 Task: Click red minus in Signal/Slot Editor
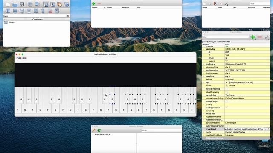coord(99,4)
